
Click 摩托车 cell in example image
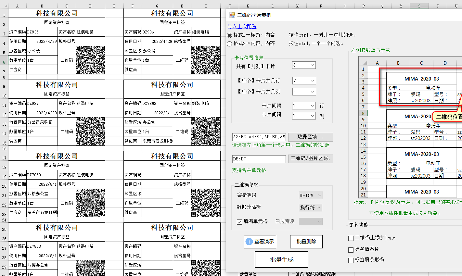pos(433,125)
